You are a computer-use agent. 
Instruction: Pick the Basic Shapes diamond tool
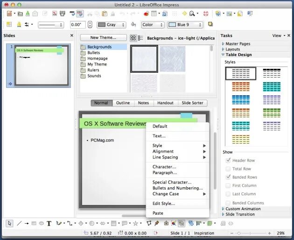click(81, 223)
